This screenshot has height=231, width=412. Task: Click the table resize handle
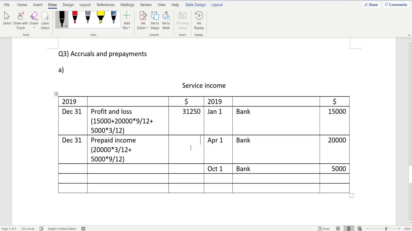click(351, 195)
